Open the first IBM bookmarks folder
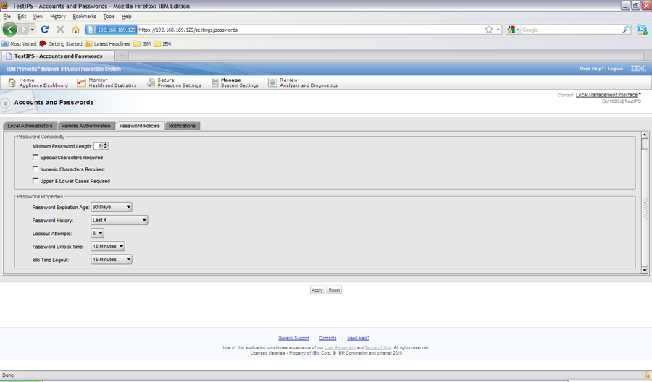This screenshot has height=382, width=652. (x=142, y=43)
